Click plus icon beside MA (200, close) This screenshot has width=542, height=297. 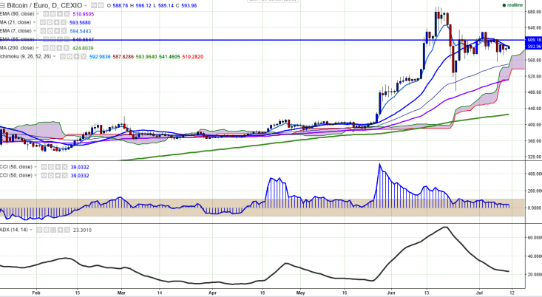58,48
